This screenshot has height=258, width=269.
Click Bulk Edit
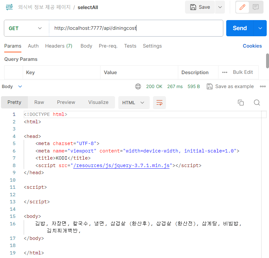243,72
